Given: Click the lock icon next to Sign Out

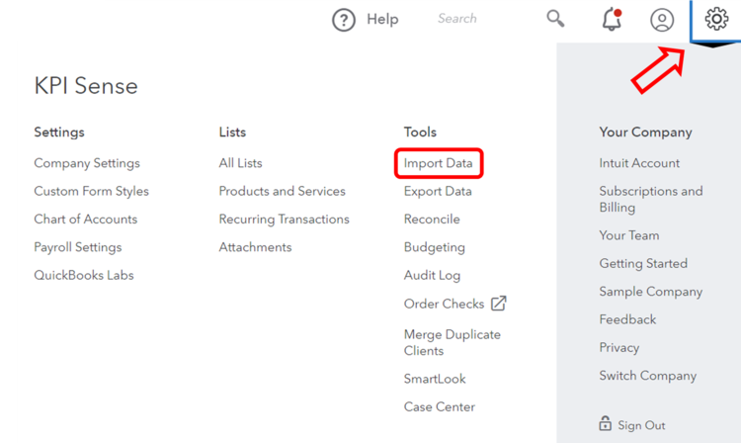Looking at the screenshot, I should pos(605,423).
